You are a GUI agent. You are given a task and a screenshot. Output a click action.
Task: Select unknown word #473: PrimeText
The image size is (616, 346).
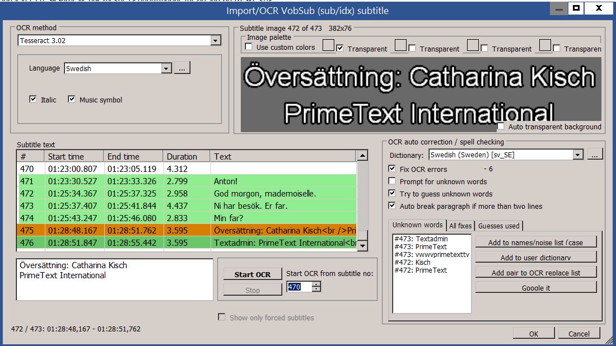point(421,247)
